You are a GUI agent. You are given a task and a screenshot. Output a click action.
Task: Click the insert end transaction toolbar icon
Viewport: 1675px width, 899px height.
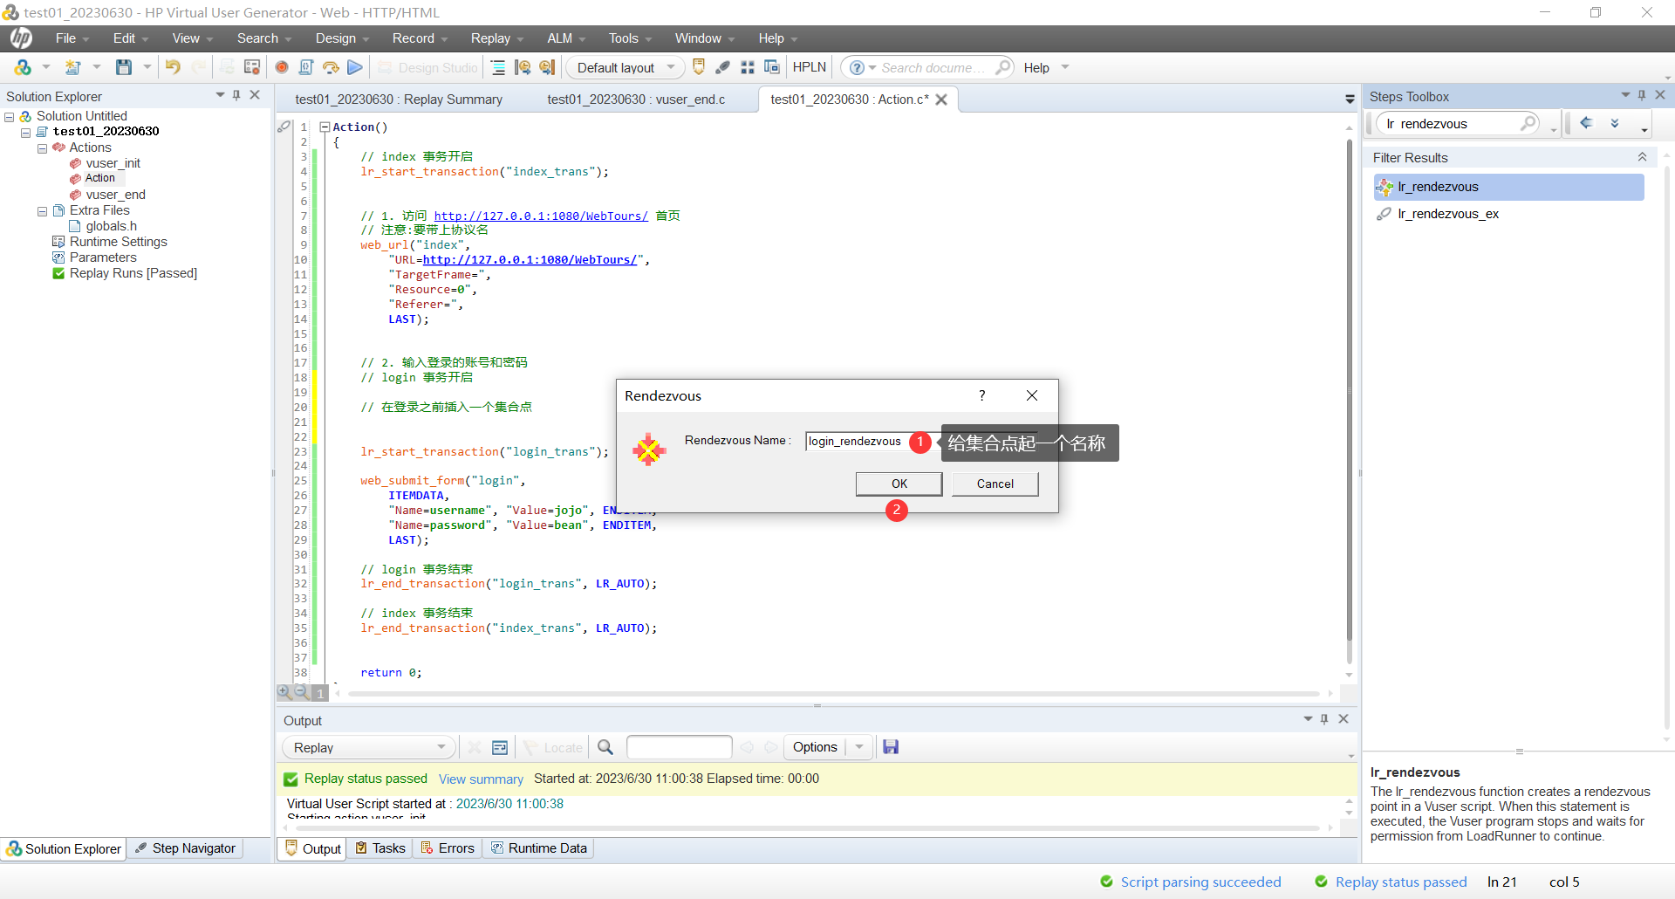pos(547,67)
